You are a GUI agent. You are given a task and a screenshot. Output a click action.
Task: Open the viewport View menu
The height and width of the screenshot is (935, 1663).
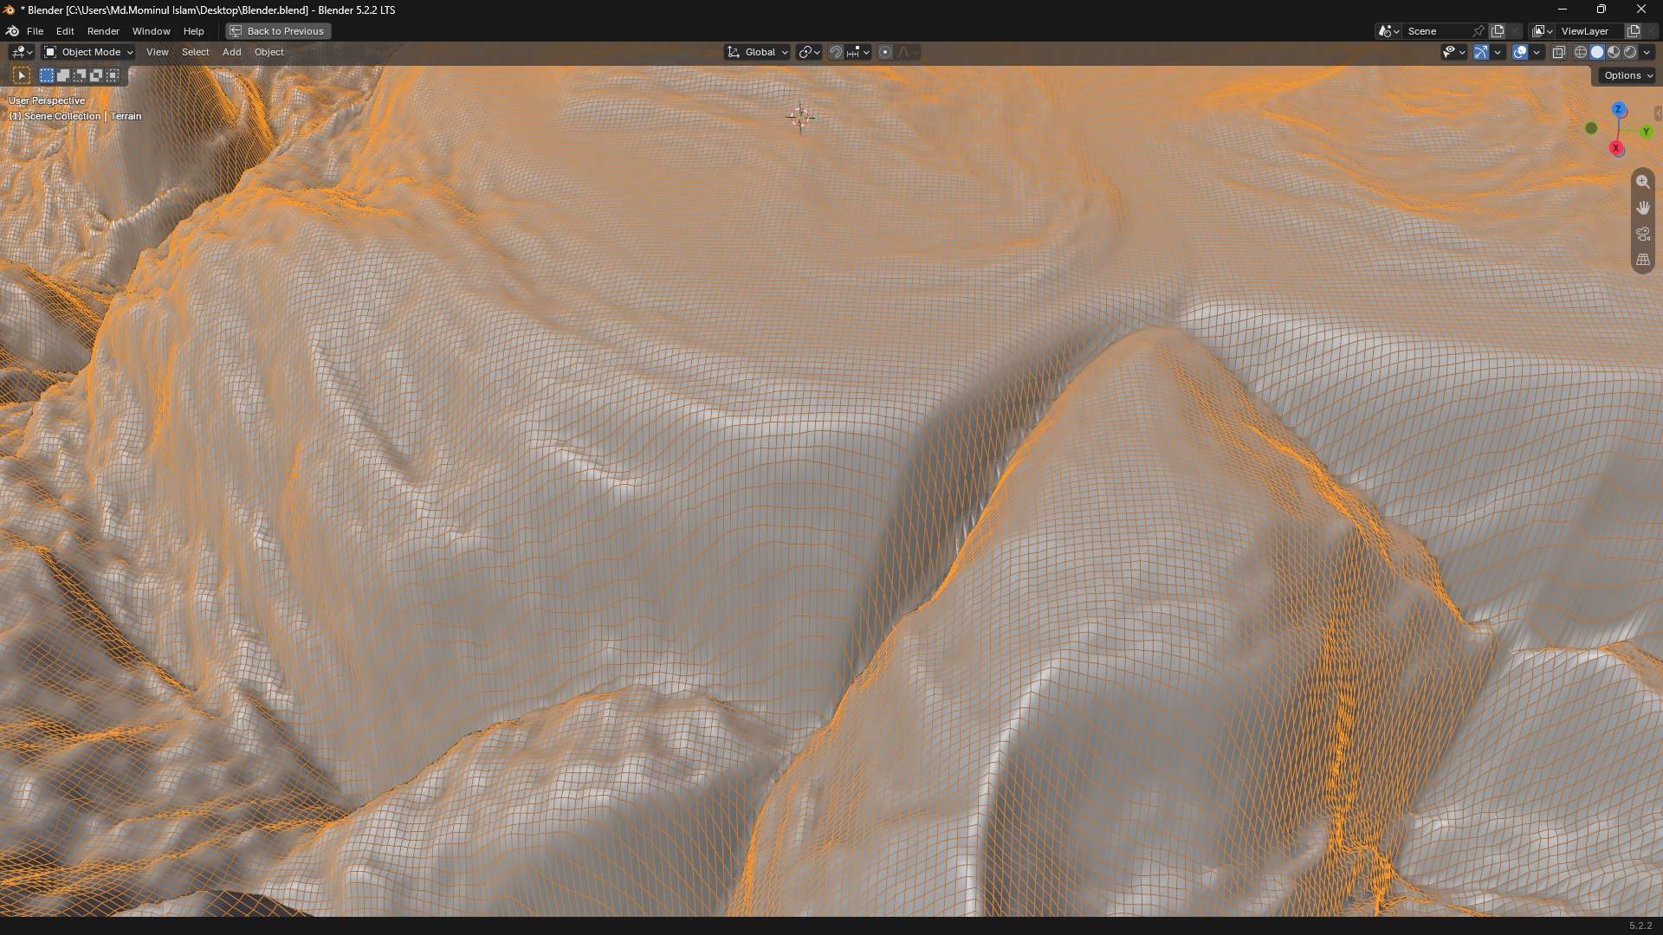[x=157, y=52]
